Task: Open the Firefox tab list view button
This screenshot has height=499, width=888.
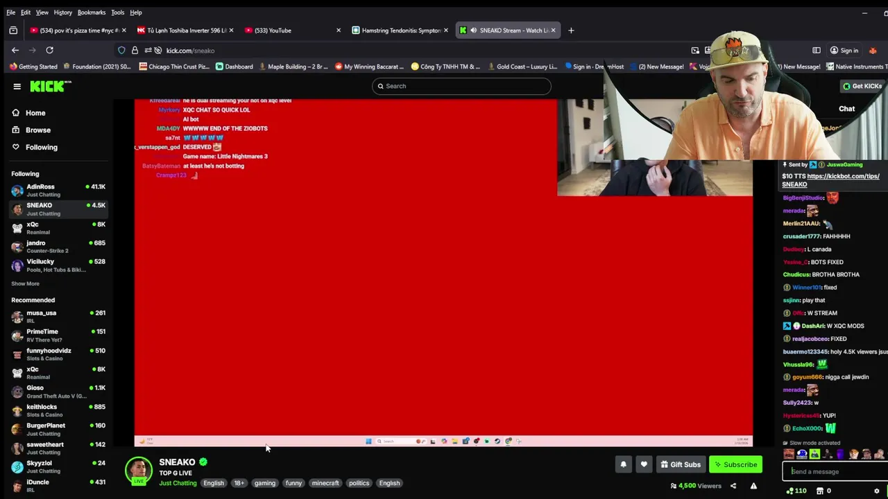Action: (13, 30)
